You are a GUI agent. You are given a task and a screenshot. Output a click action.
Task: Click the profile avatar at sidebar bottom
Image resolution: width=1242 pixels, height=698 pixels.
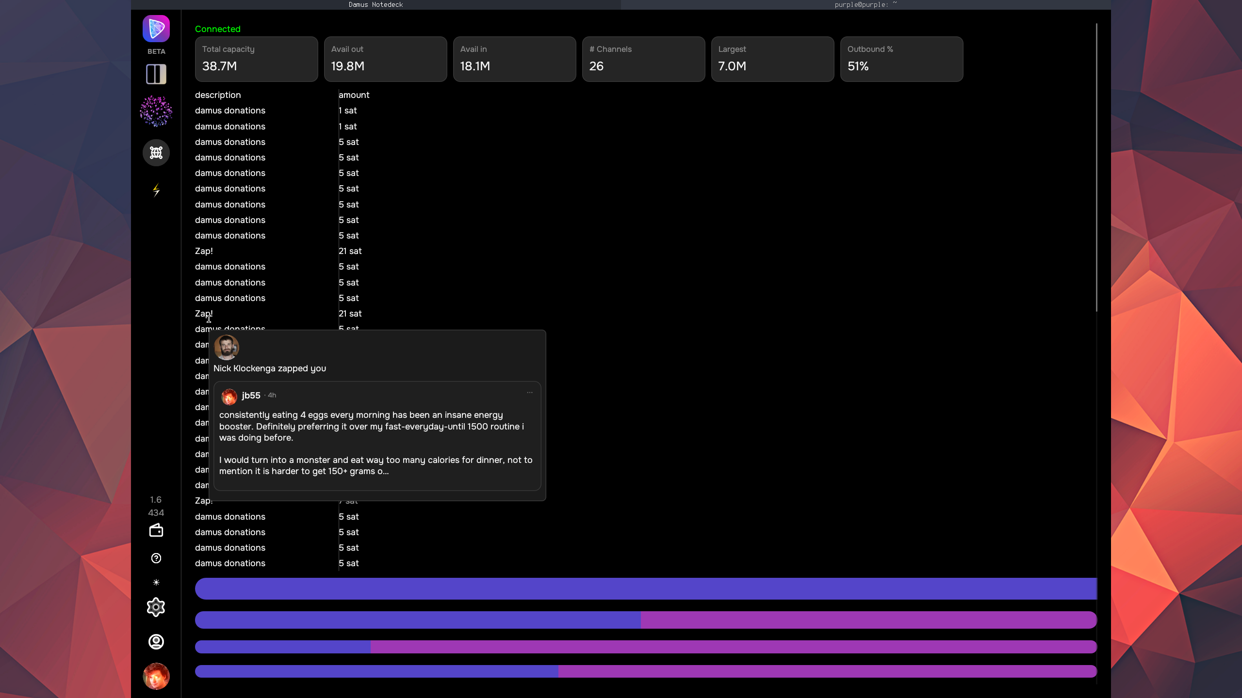pyautogui.click(x=156, y=676)
